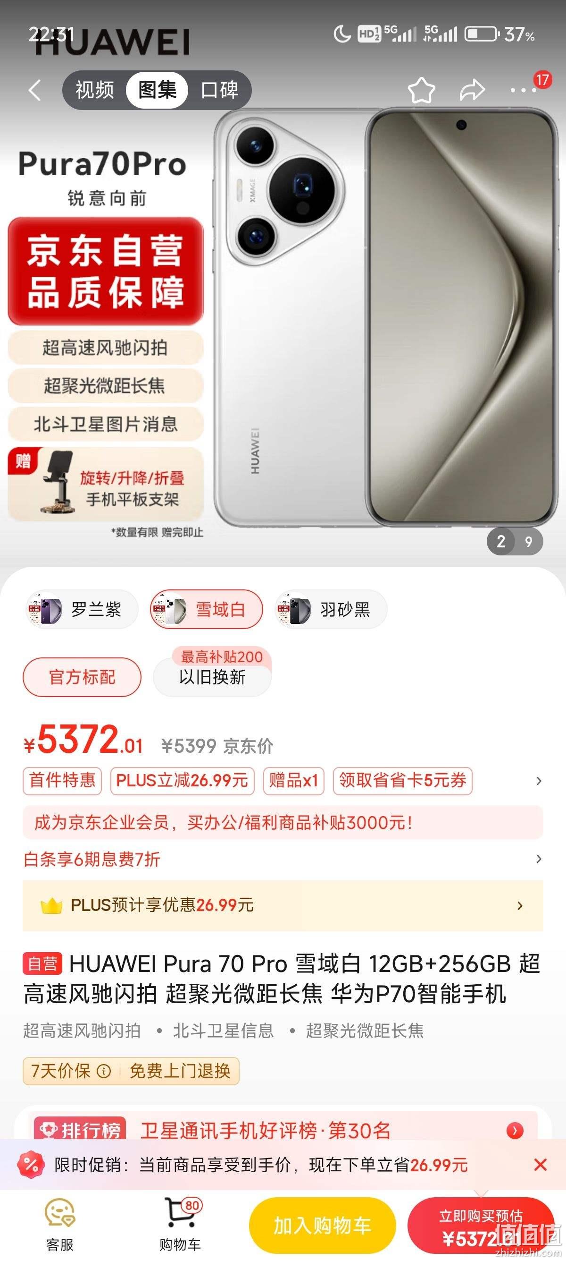Tap the back arrow icon

pyautogui.click(x=34, y=90)
